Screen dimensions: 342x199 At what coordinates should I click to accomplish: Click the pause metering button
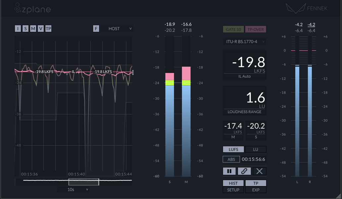[229, 171]
